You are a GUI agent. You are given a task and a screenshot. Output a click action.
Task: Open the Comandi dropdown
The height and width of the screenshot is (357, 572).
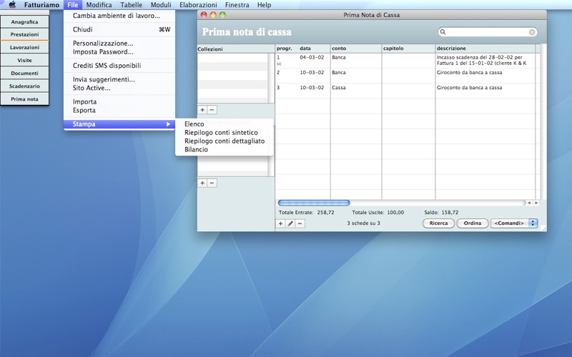click(513, 223)
